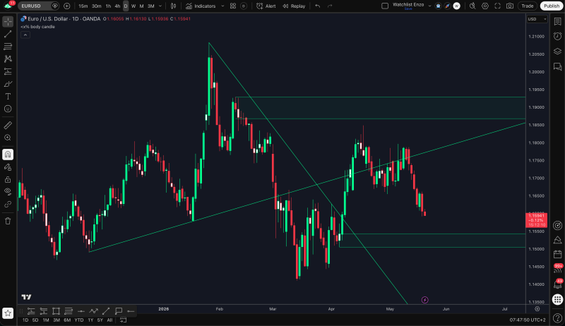Enter fullscreen mode

click(498, 6)
